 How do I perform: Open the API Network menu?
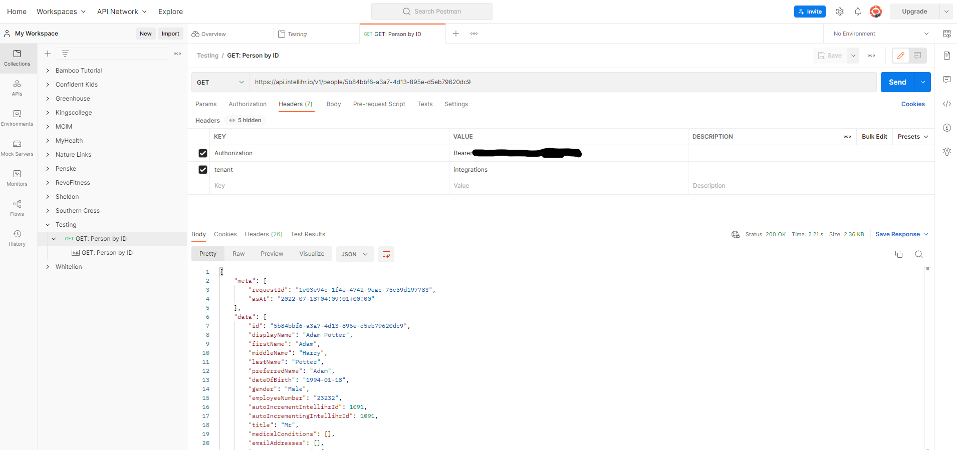click(122, 12)
